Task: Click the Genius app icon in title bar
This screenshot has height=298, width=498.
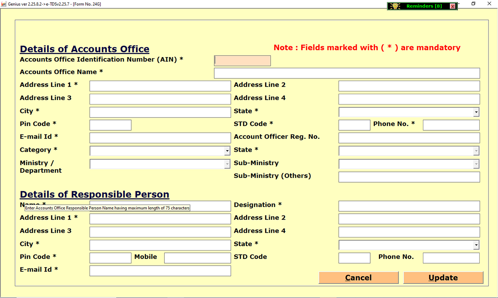Action: [x=4, y=4]
